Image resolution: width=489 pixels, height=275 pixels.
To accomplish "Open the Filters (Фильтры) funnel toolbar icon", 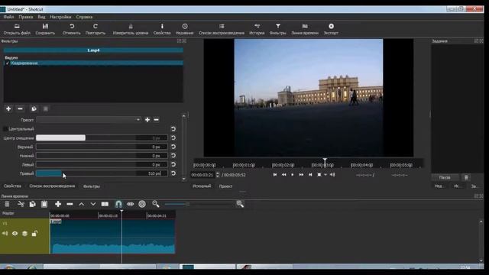I will coord(278,27).
